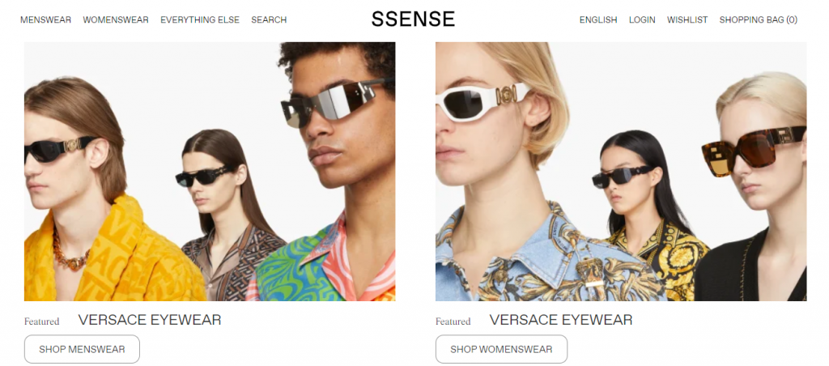This screenshot has width=829, height=366.
Task: Click the SSENSE logo
Action: [x=413, y=19]
